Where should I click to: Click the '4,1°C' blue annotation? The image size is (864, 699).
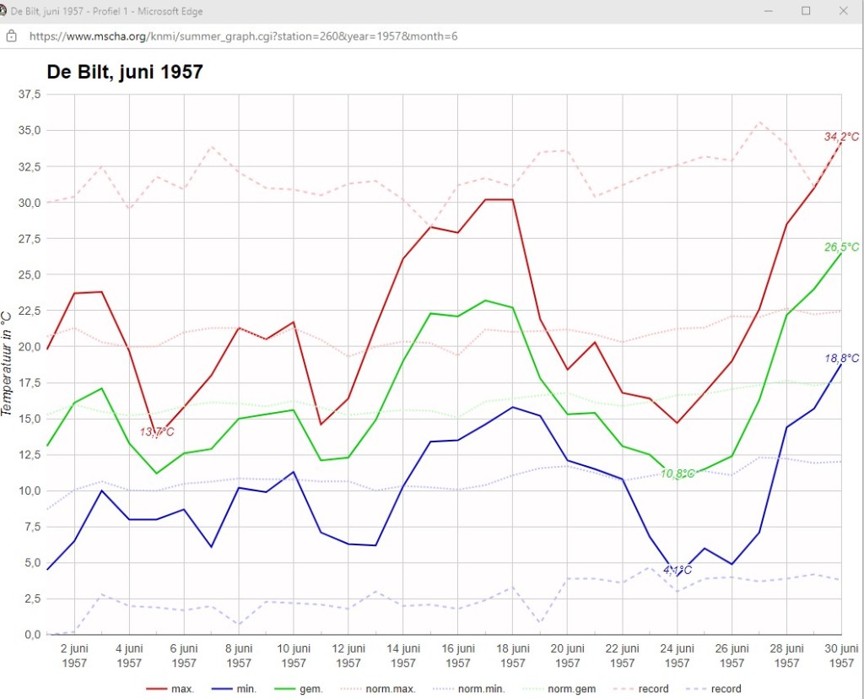678,570
